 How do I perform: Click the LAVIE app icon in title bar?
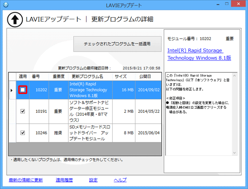[x=6, y=5]
